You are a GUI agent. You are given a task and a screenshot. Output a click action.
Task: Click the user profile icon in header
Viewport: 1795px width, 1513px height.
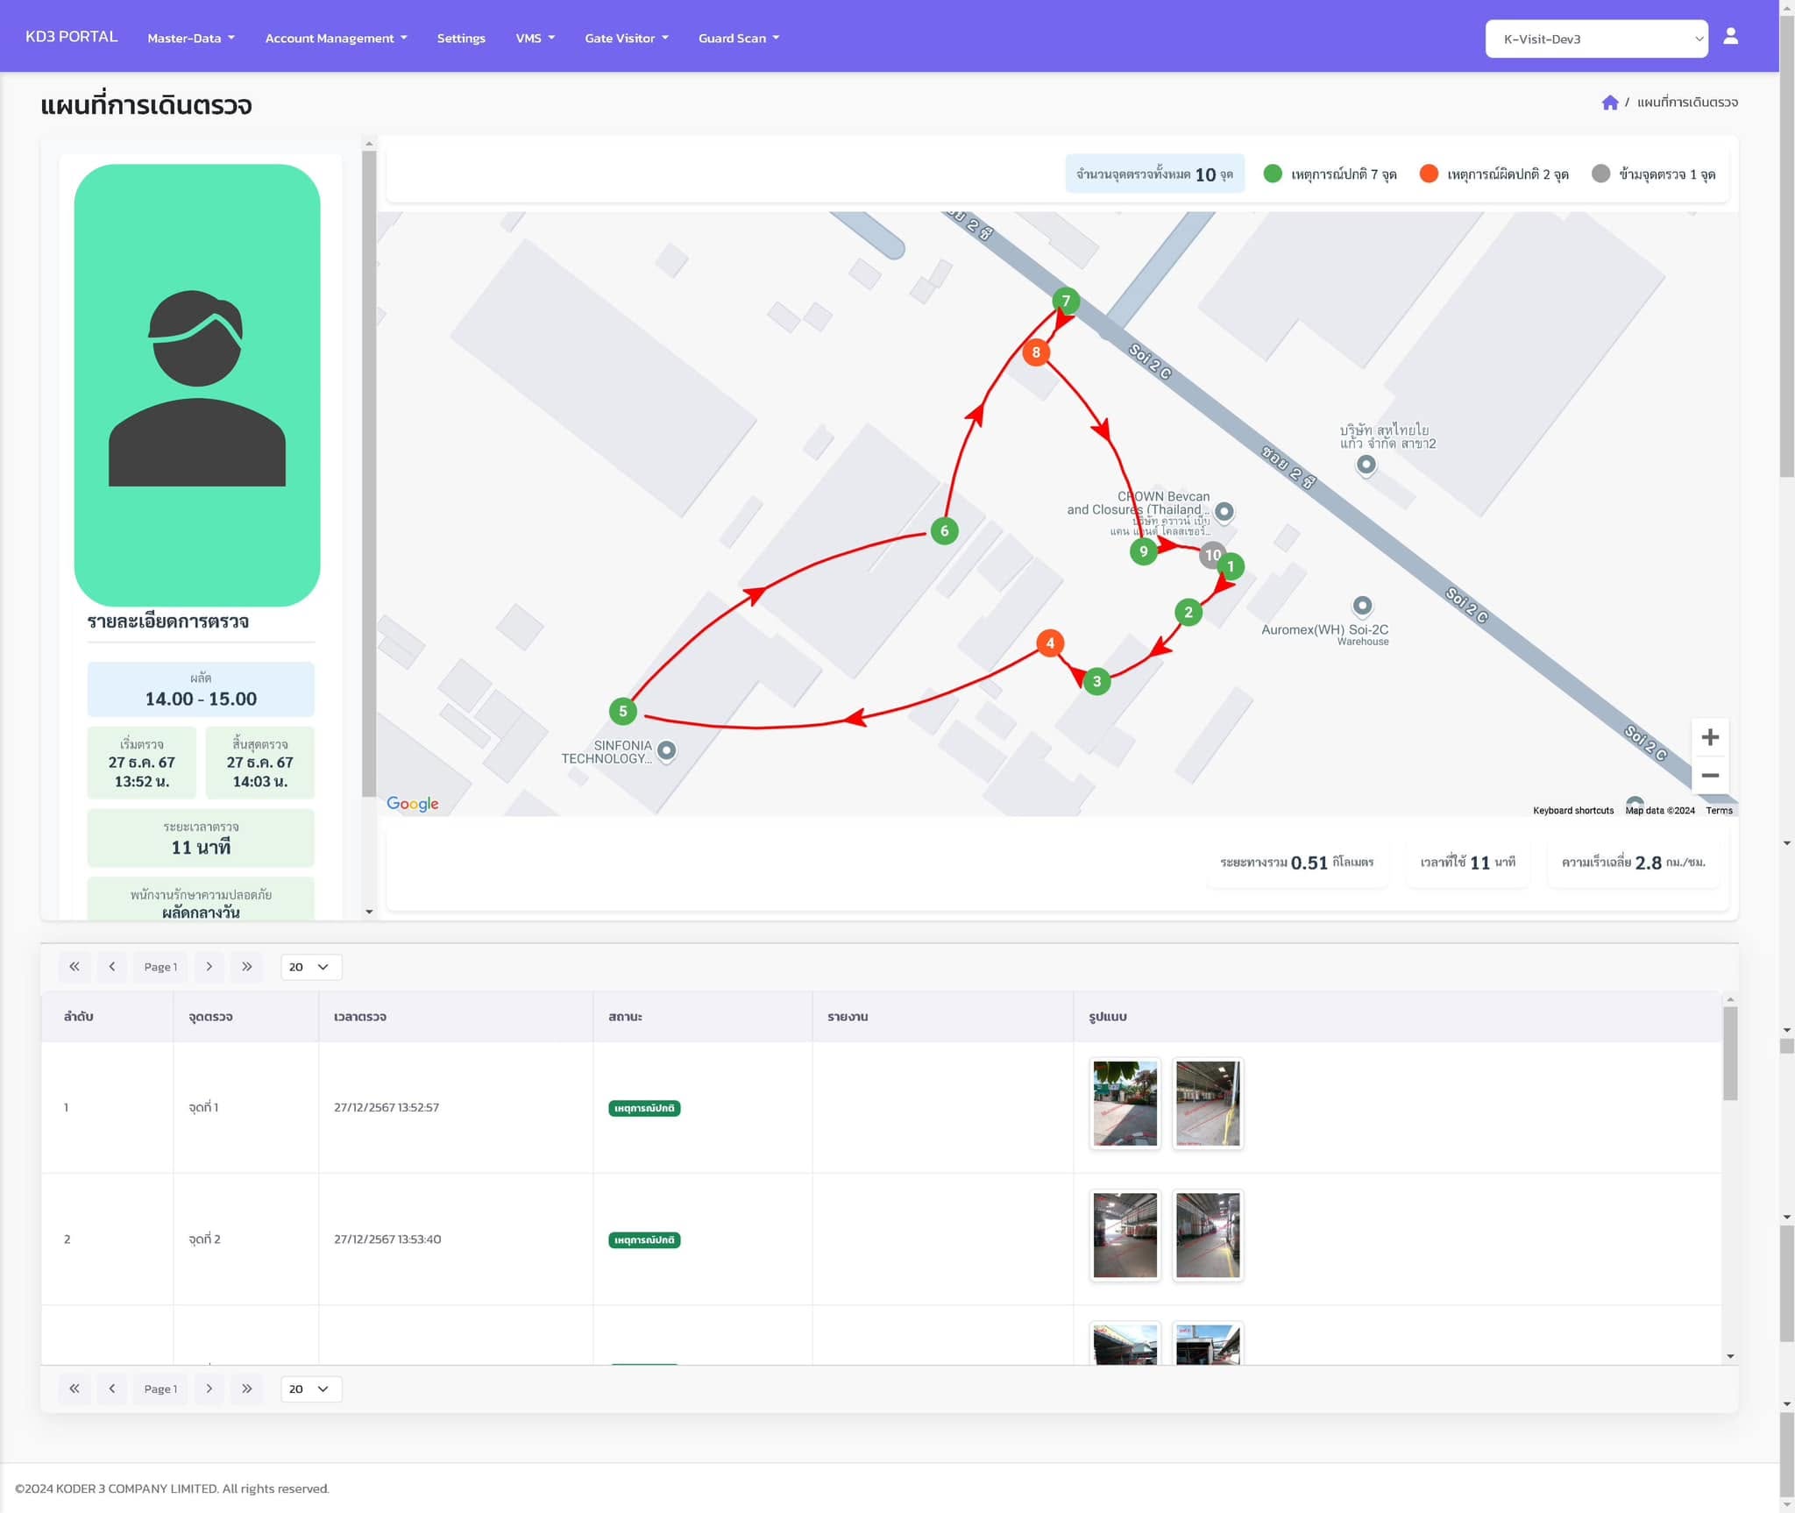coord(1730,36)
